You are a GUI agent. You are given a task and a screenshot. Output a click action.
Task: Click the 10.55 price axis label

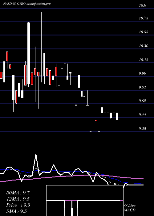tap(144, 32)
